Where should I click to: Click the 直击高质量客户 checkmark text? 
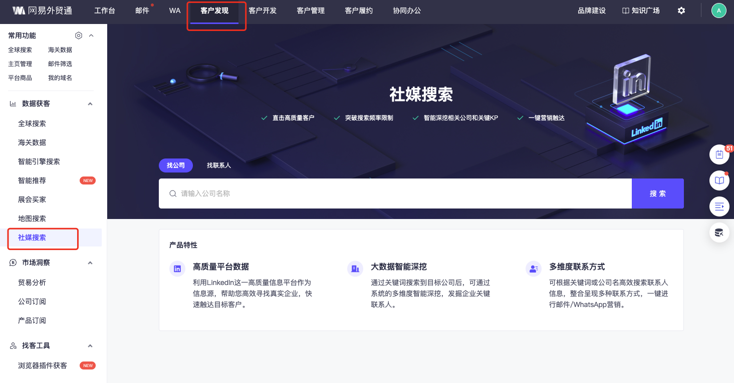(x=293, y=118)
